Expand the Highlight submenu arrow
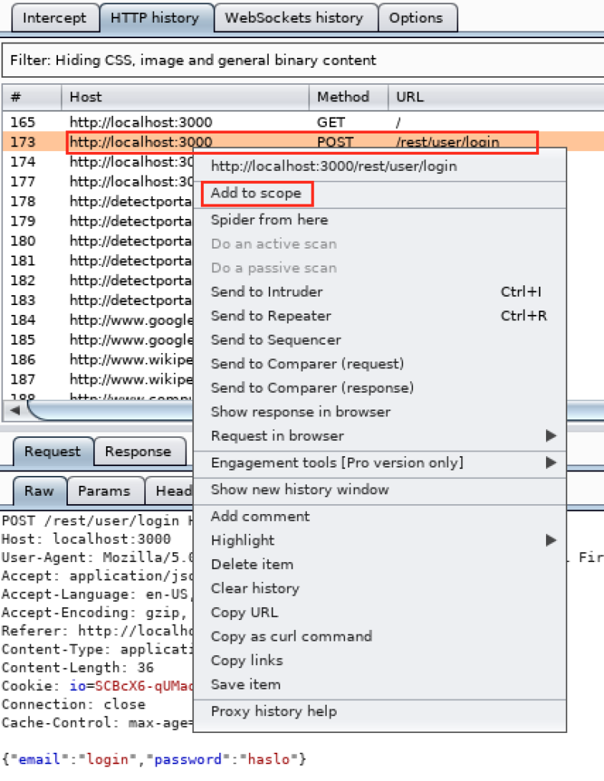 coord(551,541)
